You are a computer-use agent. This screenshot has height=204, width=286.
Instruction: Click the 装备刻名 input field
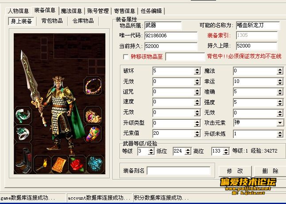[x=178, y=171]
